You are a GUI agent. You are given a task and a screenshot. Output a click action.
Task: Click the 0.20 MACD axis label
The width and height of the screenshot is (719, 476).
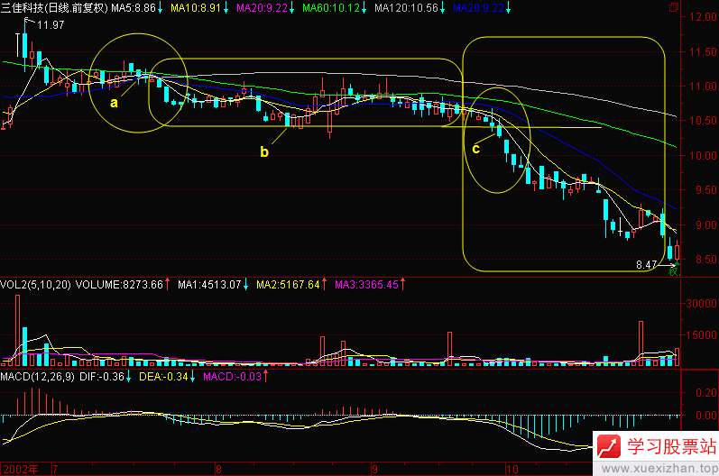706,393
